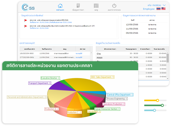Click the approval documents scrollbar up arrow
171x126 pixels.
91,53
